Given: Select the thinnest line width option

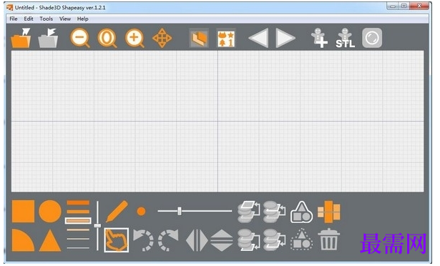Looking at the screenshot, I should point(78,248).
